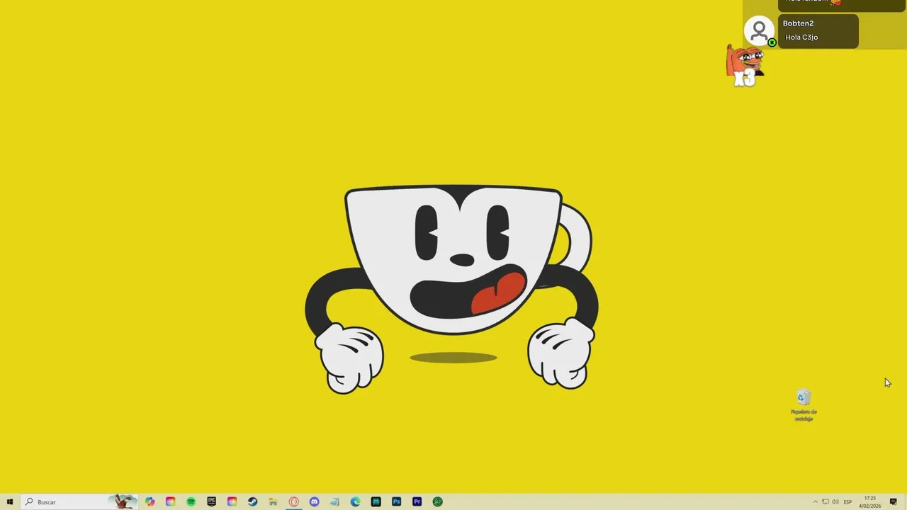
Task: Click Bobten2's profile avatar in chat overlay
Action: click(x=759, y=31)
